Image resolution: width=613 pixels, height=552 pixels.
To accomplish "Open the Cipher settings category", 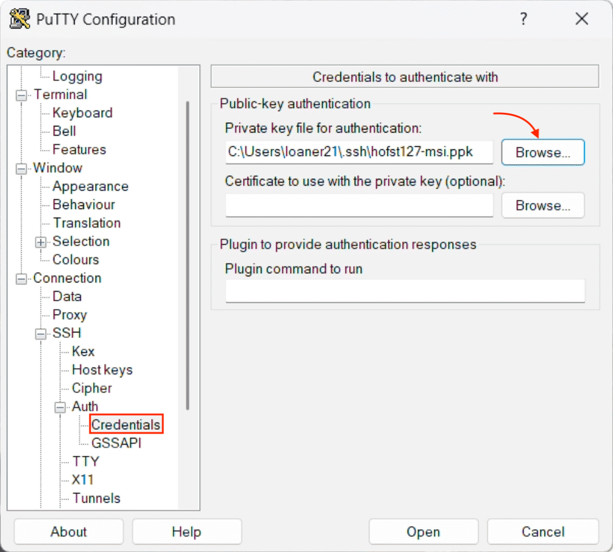I will pos(92,388).
